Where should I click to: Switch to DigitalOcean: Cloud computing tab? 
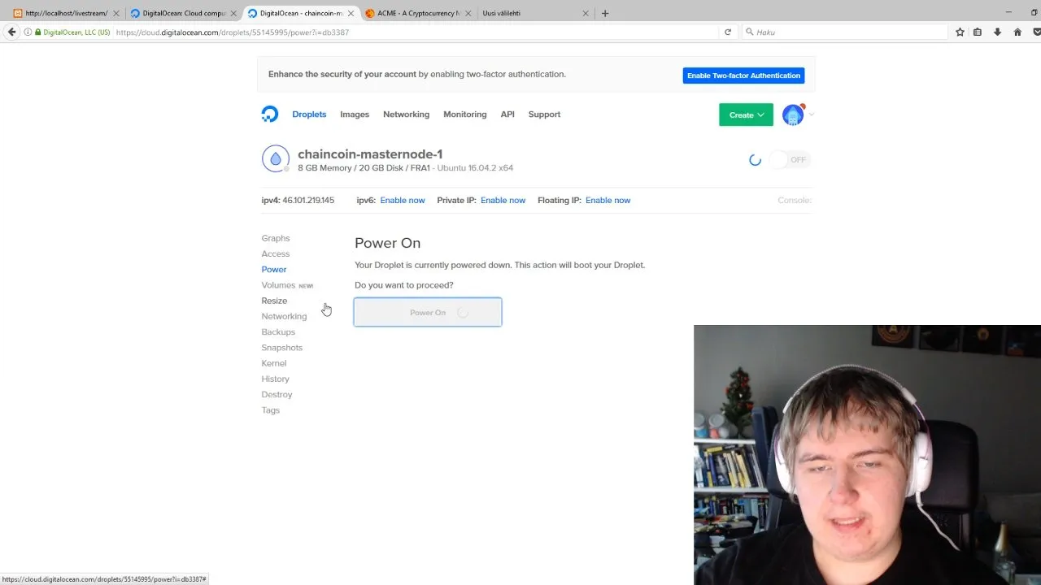[x=183, y=13]
